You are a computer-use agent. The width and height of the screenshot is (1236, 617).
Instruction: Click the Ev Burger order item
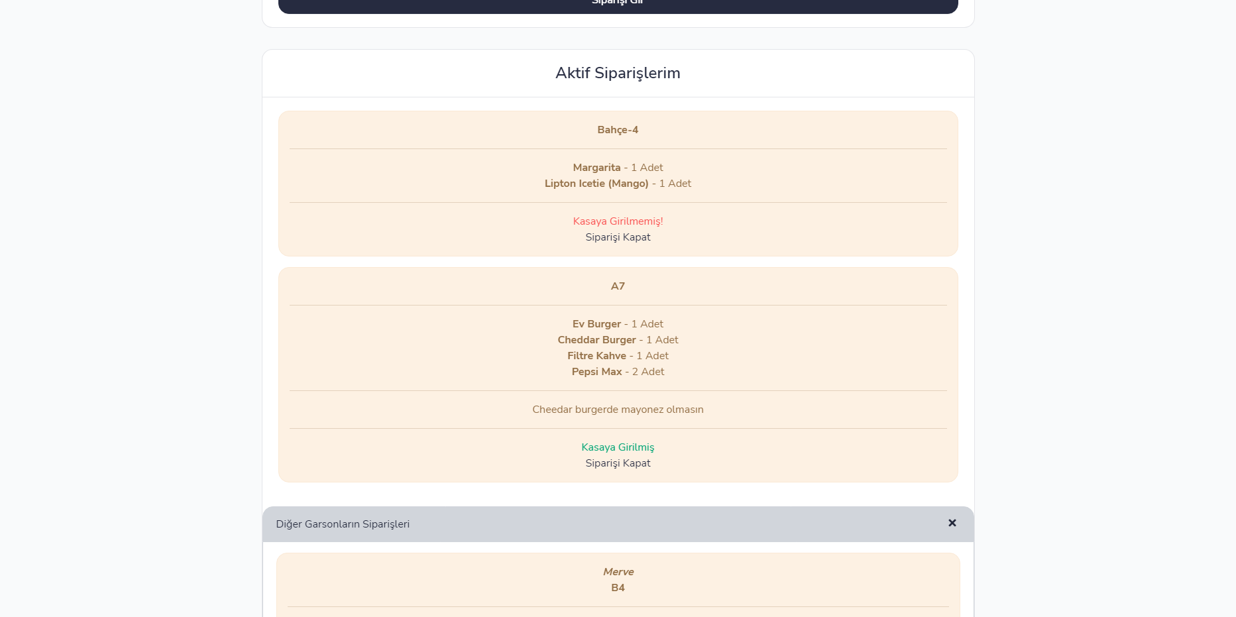(618, 324)
